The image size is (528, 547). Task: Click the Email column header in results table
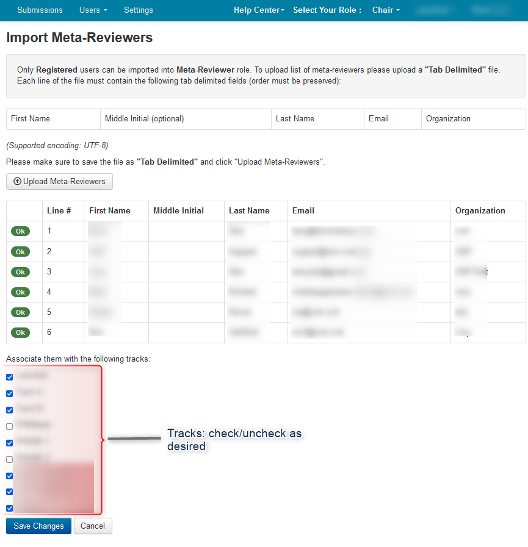click(x=303, y=210)
